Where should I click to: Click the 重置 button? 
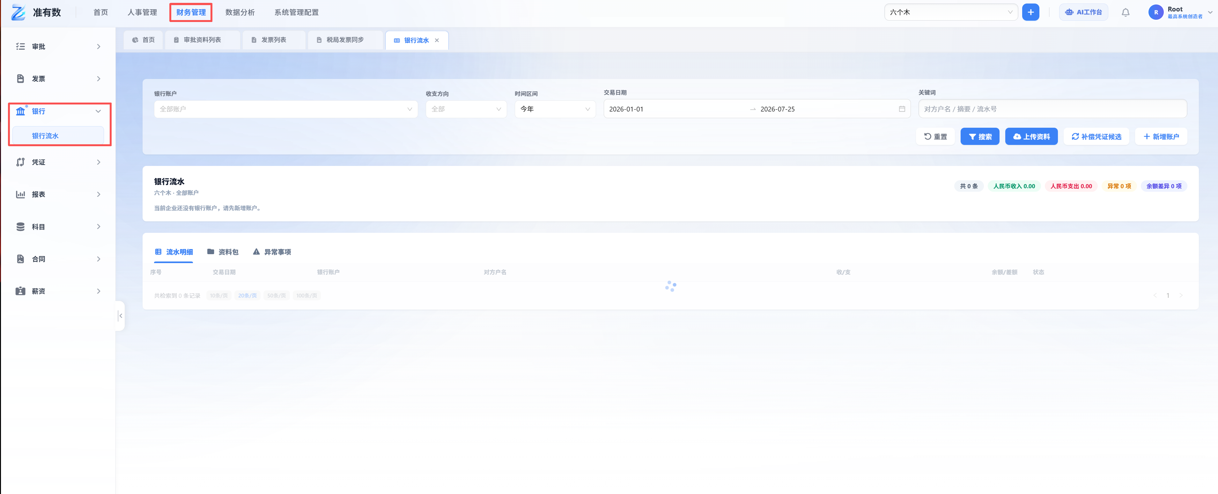point(935,137)
